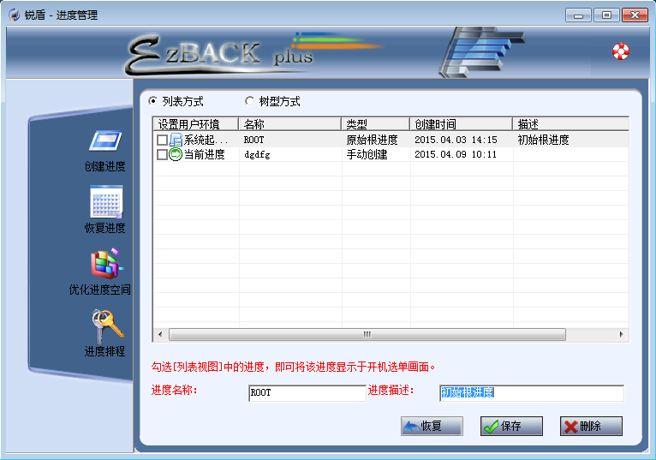
Task: Click the horizontal scrollbar thumb
Action: tap(367, 334)
